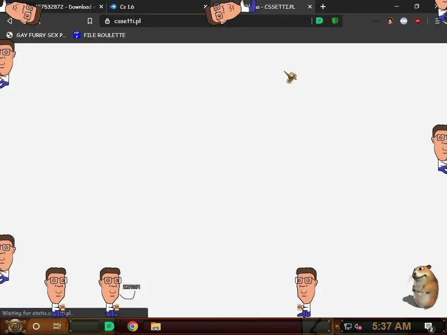Click the pink-blue striped round extension icon
Screen dimensions: 447x335
coord(404,21)
